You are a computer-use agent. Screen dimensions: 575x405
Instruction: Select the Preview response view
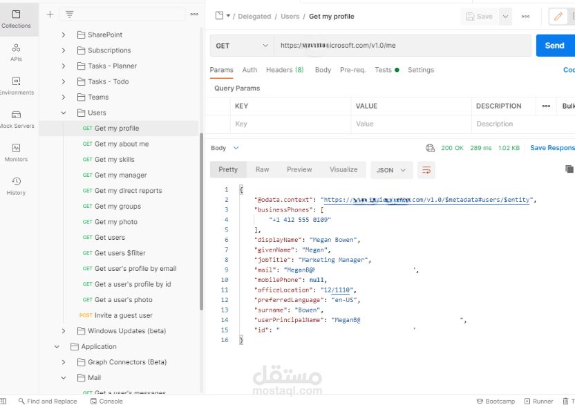click(299, 169)
